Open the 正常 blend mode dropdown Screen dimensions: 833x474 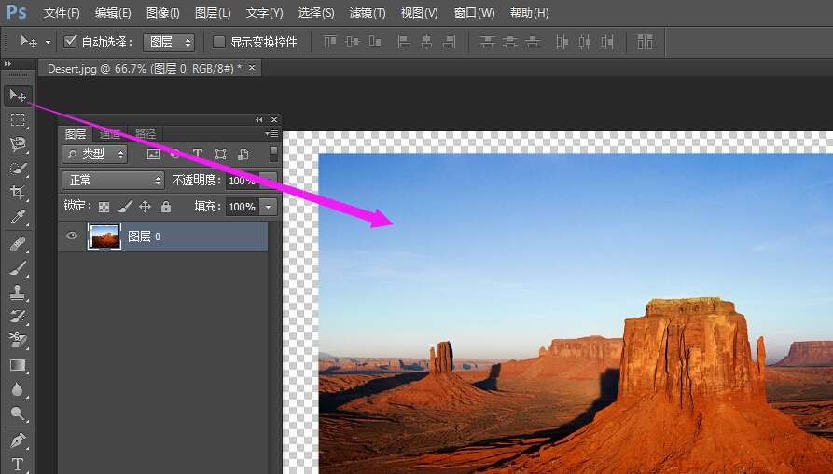pos(113,180)
